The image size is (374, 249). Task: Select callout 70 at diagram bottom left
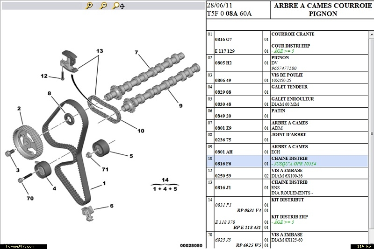[x=30, y=199]
